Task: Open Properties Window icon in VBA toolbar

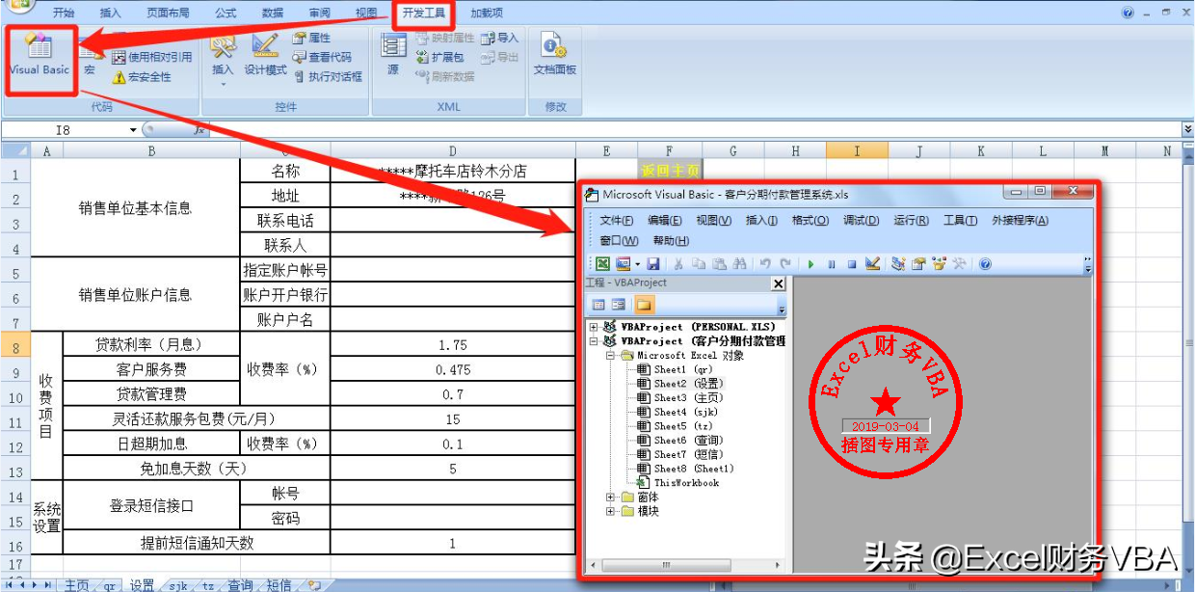Action: pyautogui.click(x=918, y=263)
